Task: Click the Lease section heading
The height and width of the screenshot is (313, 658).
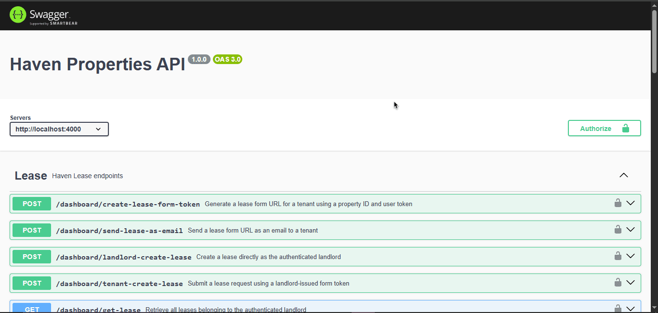Action: (x=31, y=176)
